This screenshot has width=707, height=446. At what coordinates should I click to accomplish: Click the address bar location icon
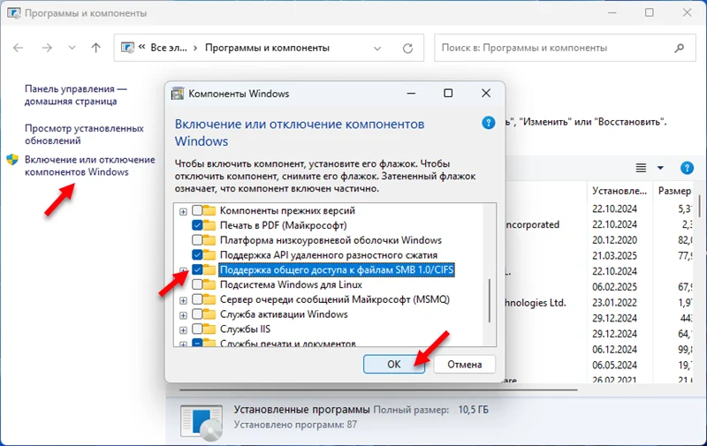pos(128,48)
